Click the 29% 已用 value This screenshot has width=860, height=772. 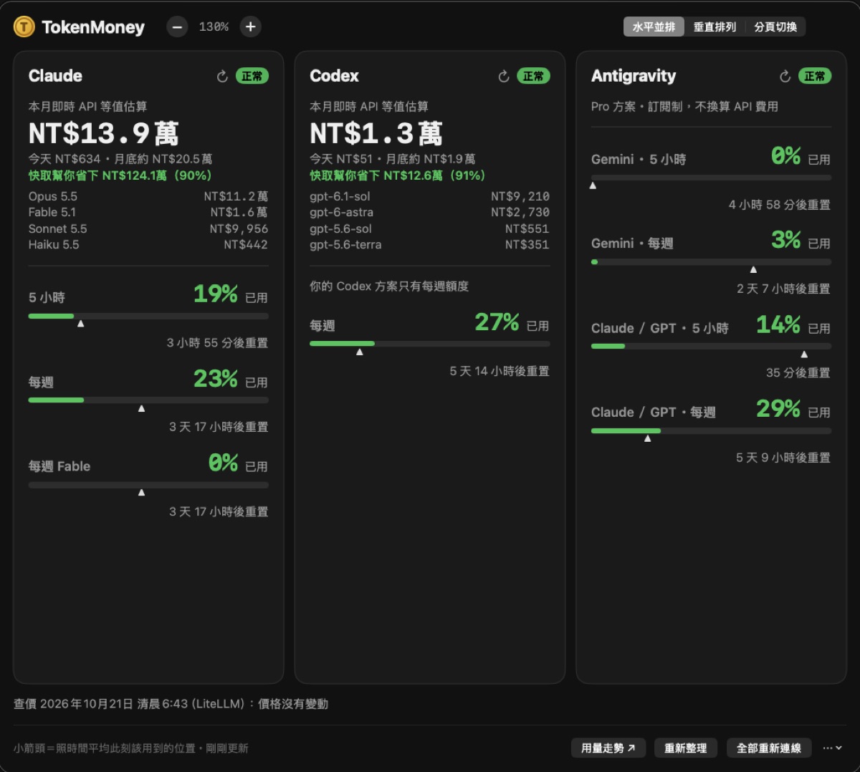click(793, 409)
